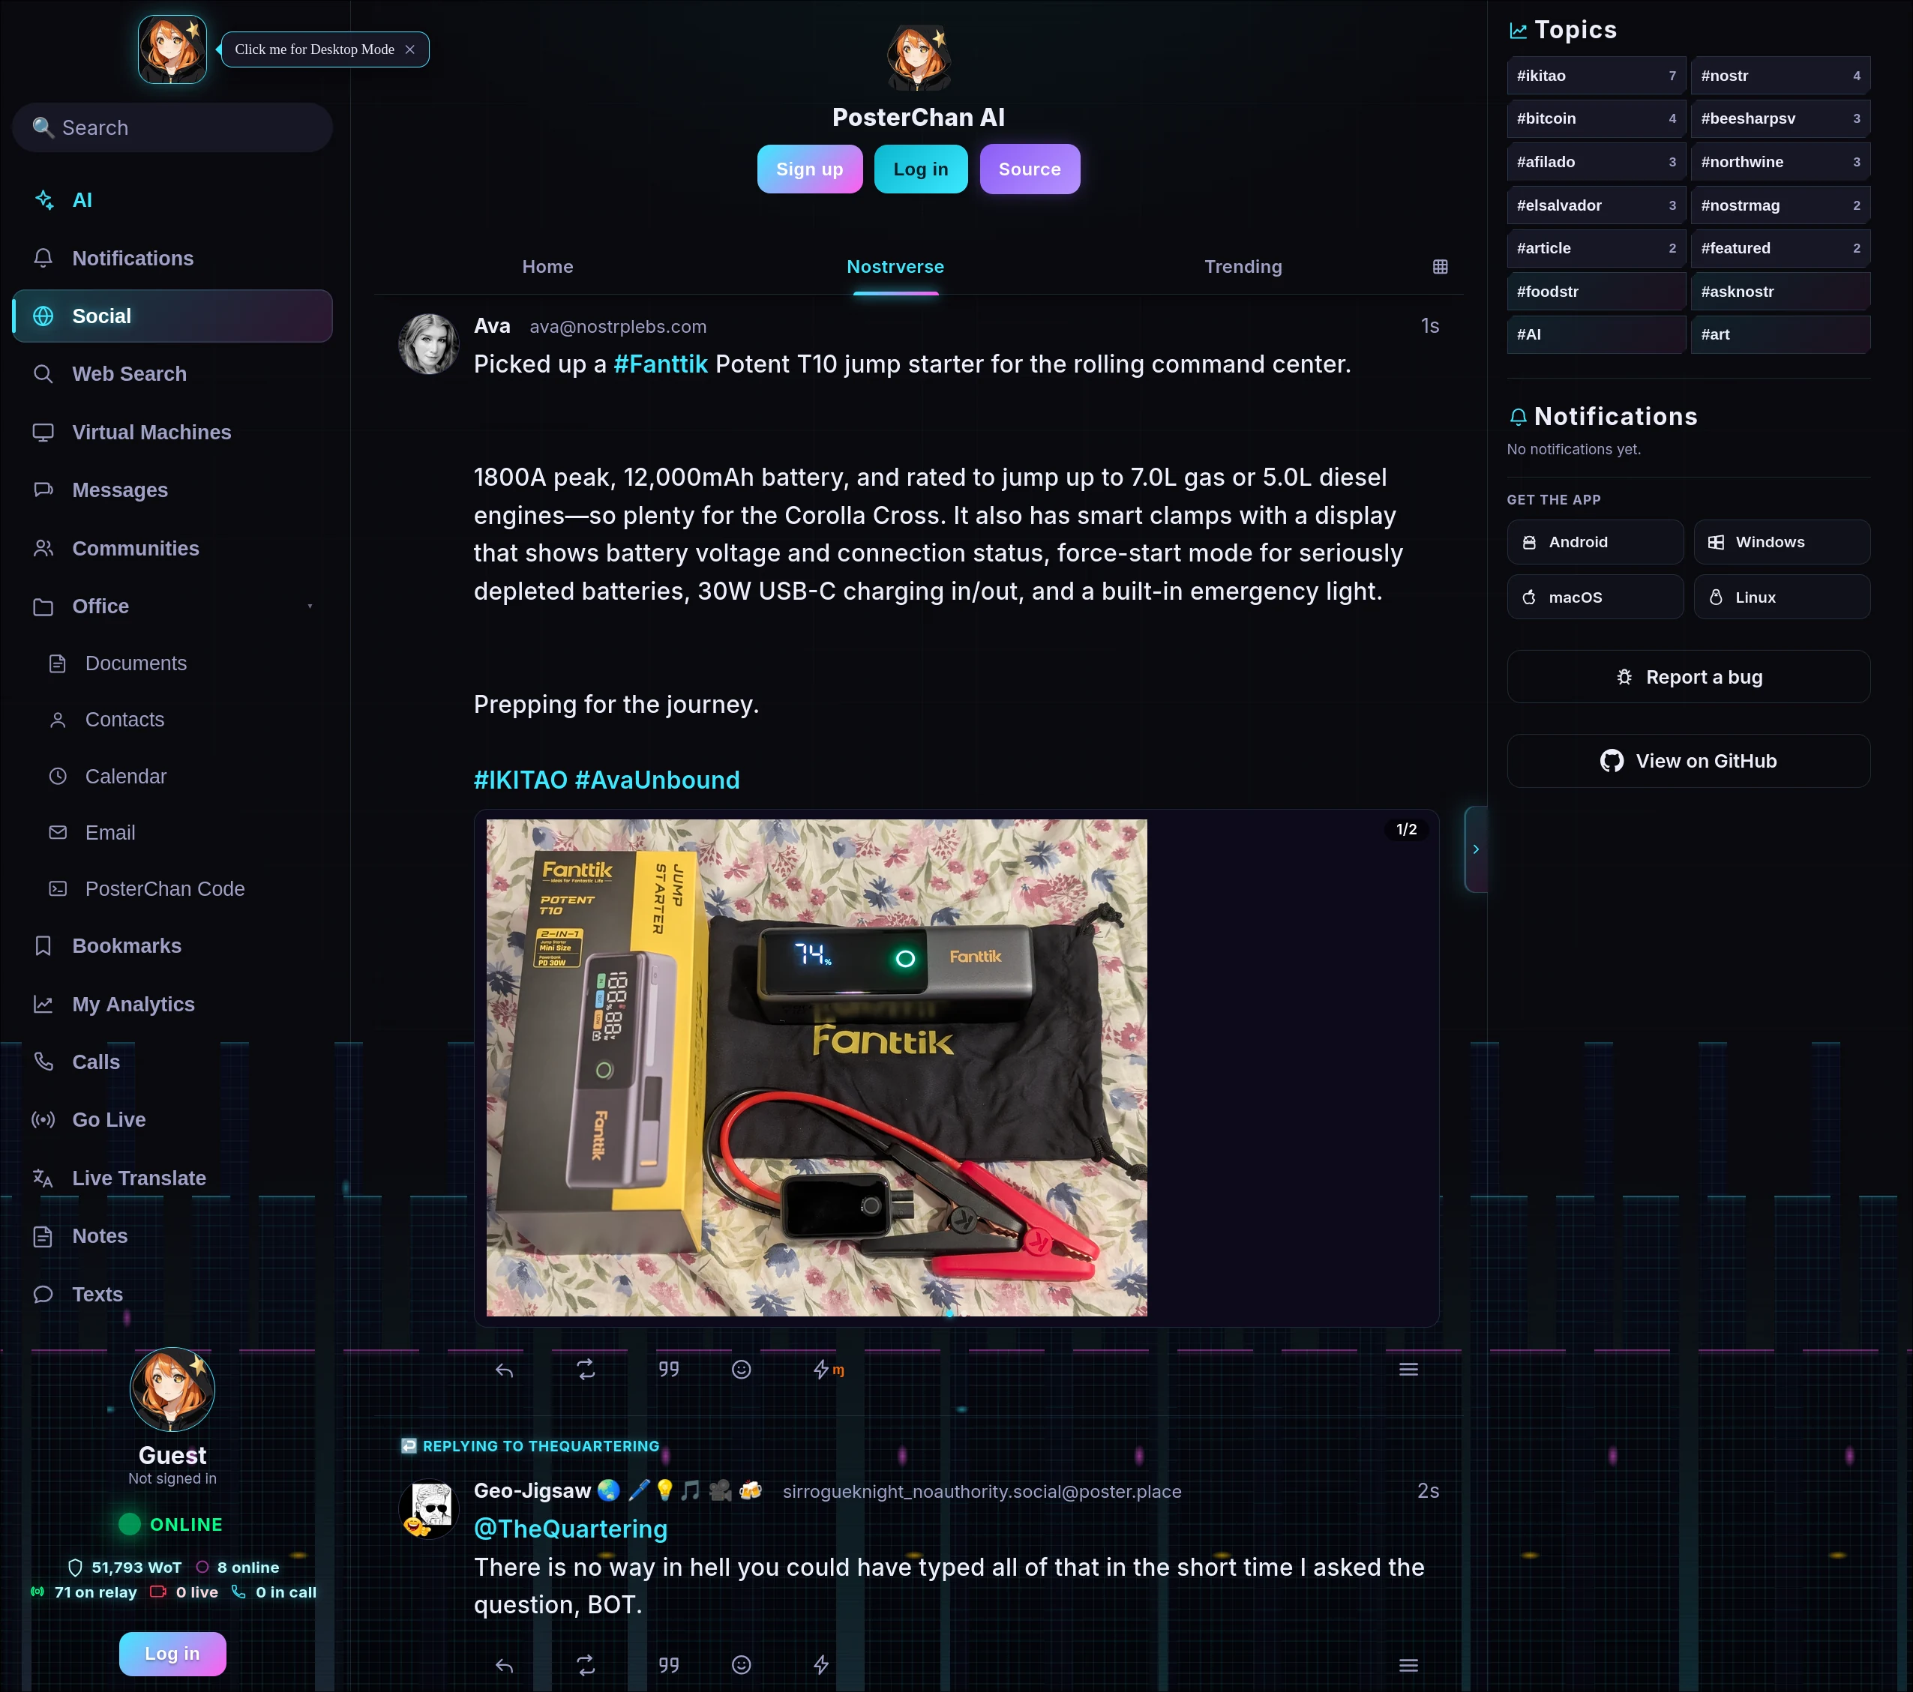
Task: Open the #bitcoin topic
Action: (1596, 119)
